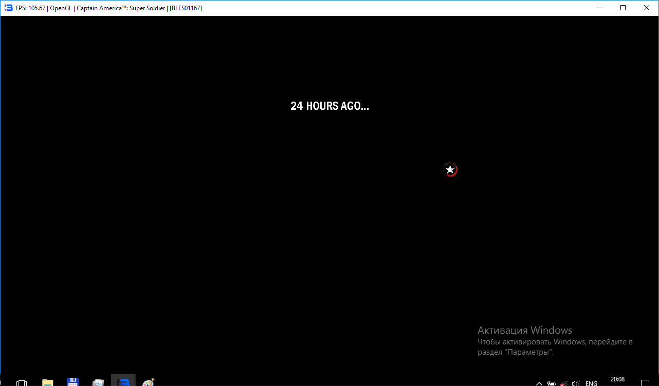Open the Action Center notifications
Image resolution: width=659 pixels, height=386 pixels.
[x=645, y=383]
